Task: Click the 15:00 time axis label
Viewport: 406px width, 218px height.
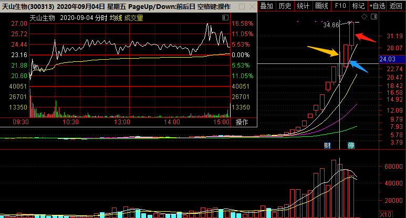Action: [x=222, y=122]
